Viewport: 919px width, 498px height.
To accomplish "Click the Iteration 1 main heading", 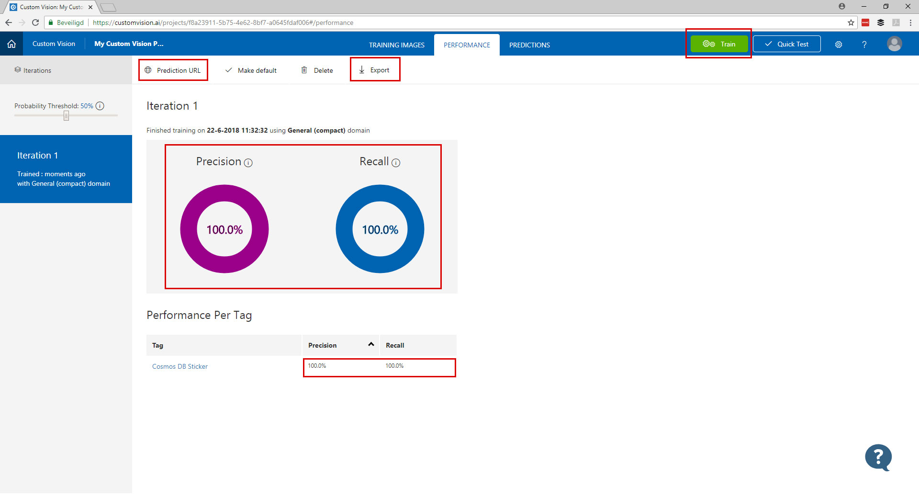I will (172, 106).
